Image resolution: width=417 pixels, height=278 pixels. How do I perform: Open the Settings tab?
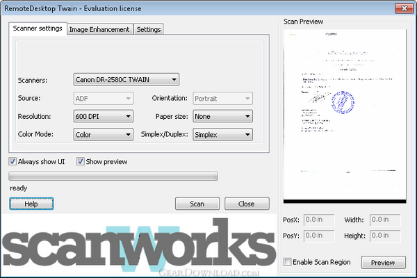coord(149,29)
